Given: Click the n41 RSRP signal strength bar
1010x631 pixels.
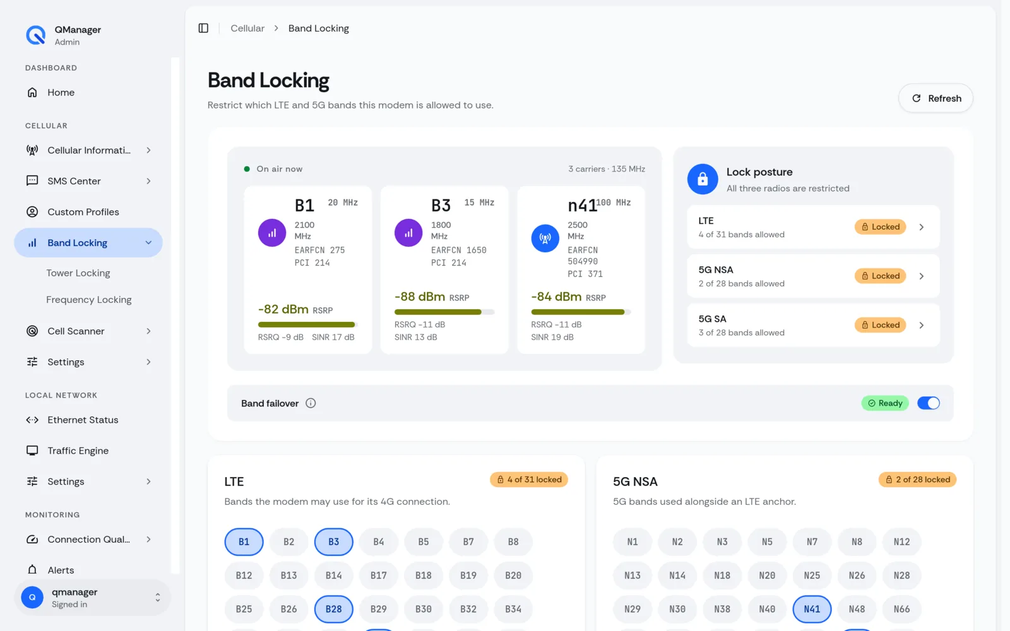Looking at the screenshot, I should [581, 312].
